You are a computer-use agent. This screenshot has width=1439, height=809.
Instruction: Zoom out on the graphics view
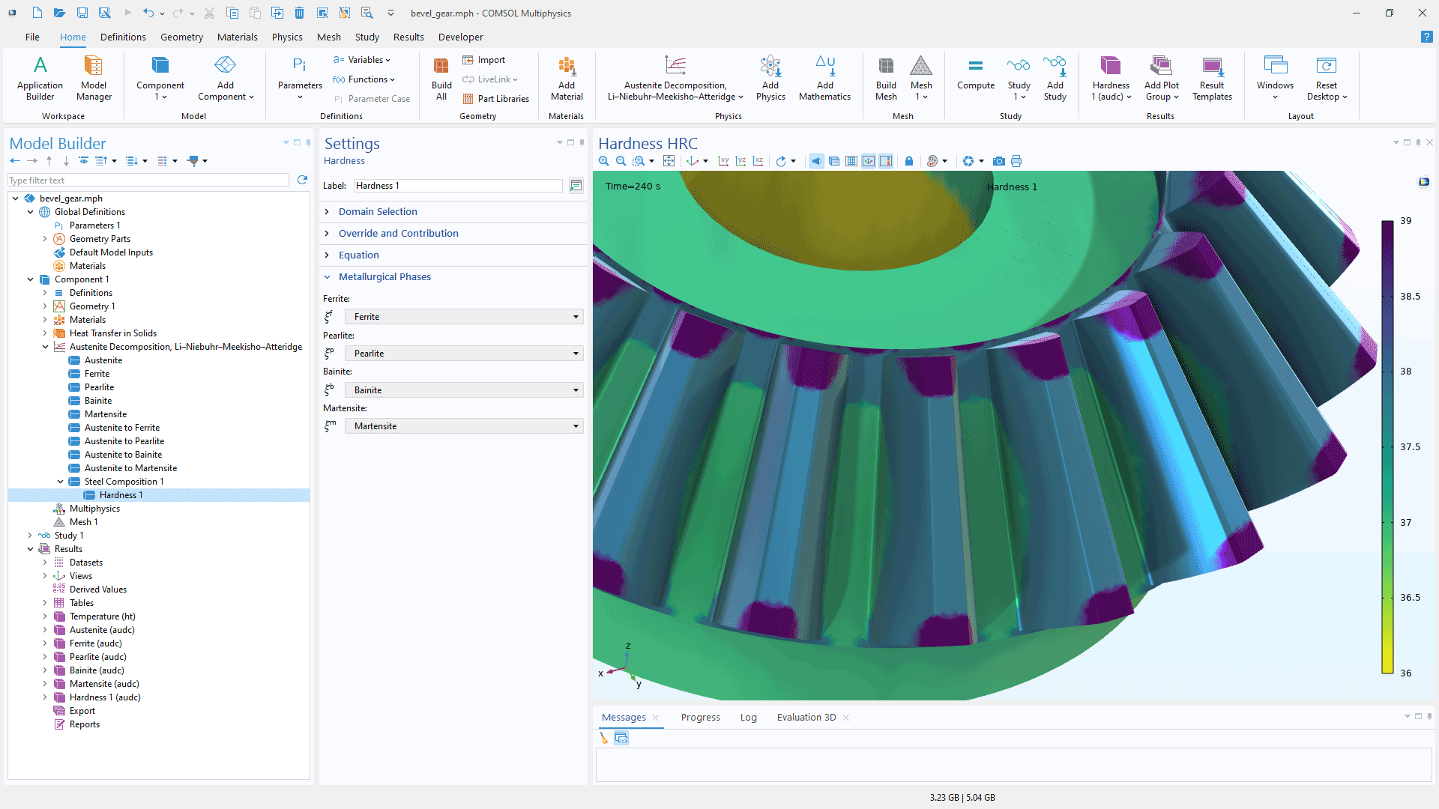click(x=621, y=161)
